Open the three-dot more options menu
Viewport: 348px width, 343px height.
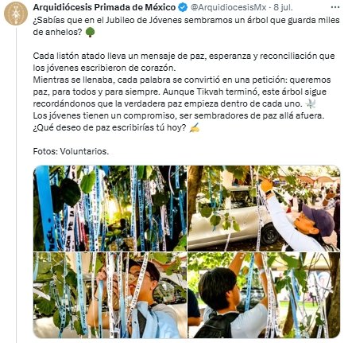tap(335, 7)
